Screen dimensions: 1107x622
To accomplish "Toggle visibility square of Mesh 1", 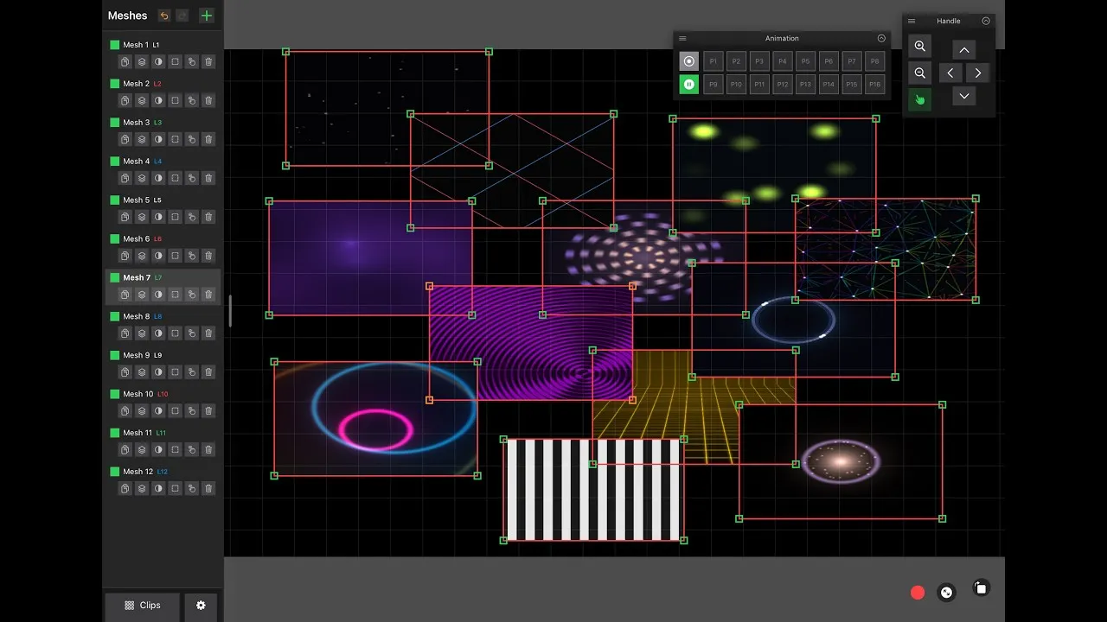I will 114,45.
